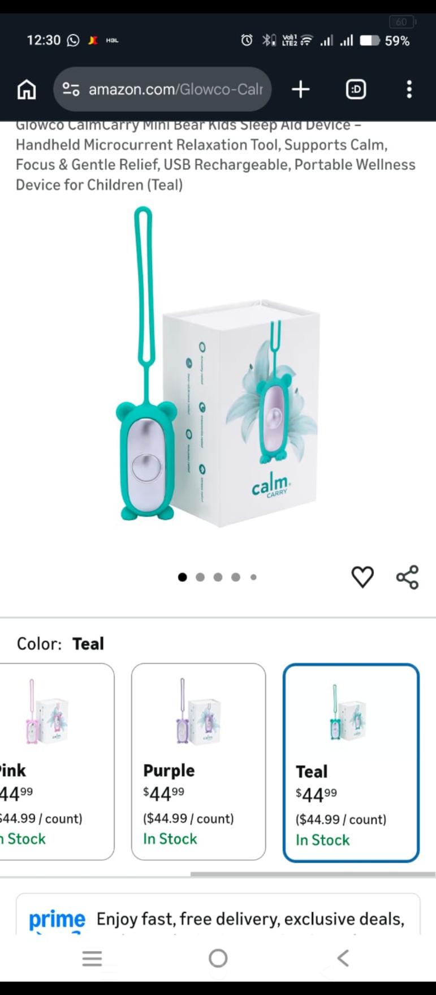
Task: Open site info icon in address bar
Action: (71, 89)
